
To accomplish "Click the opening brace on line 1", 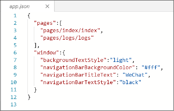I will tap(29, 16).
